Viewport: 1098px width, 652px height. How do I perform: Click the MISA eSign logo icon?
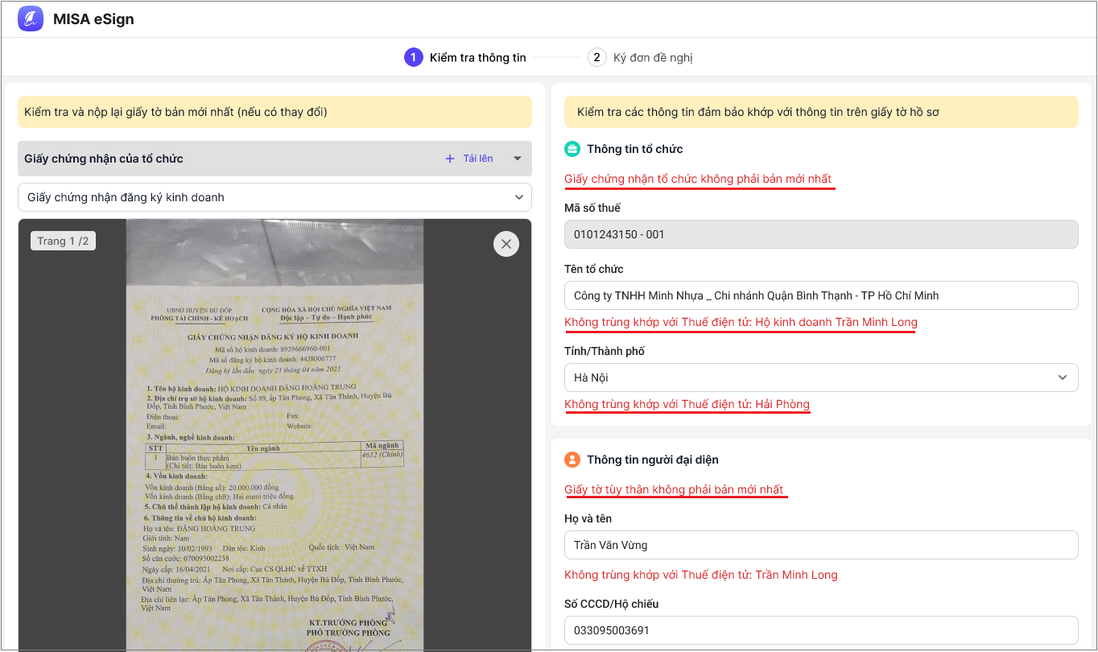pos(31,19)
